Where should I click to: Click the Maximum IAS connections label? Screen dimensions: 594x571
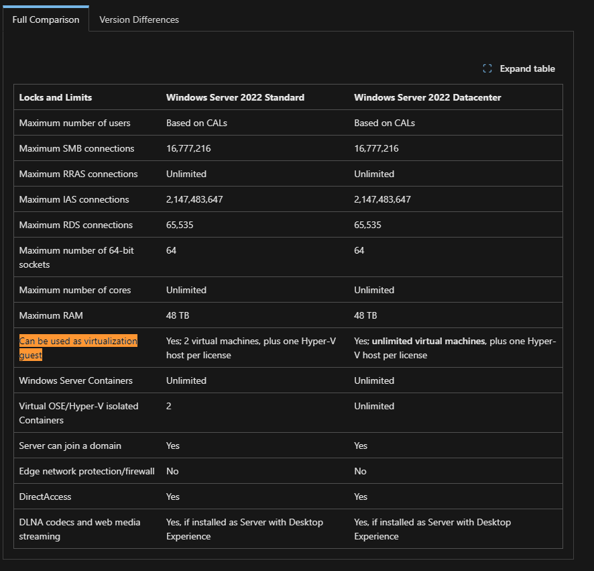pyautogui.click(x=74, y=199)
